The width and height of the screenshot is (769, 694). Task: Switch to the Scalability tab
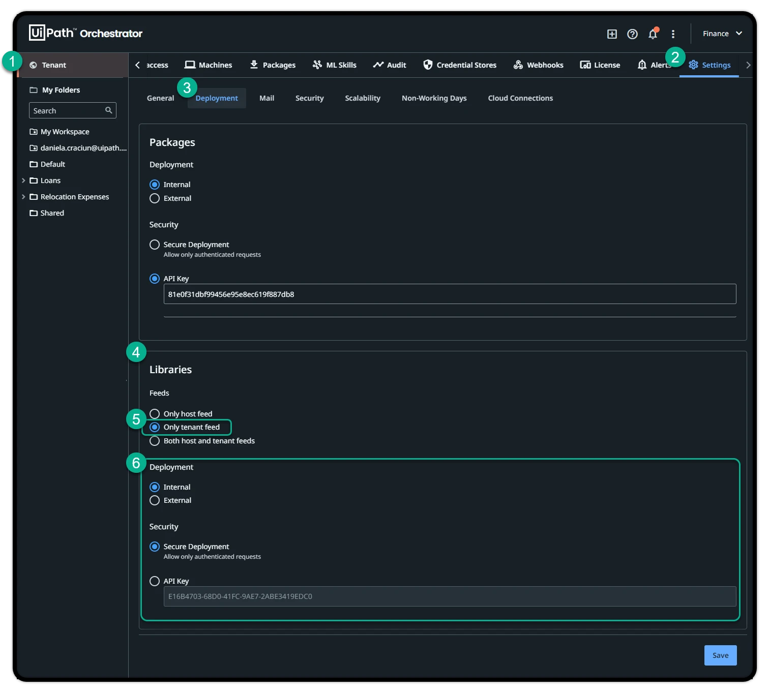pos(363,98)
